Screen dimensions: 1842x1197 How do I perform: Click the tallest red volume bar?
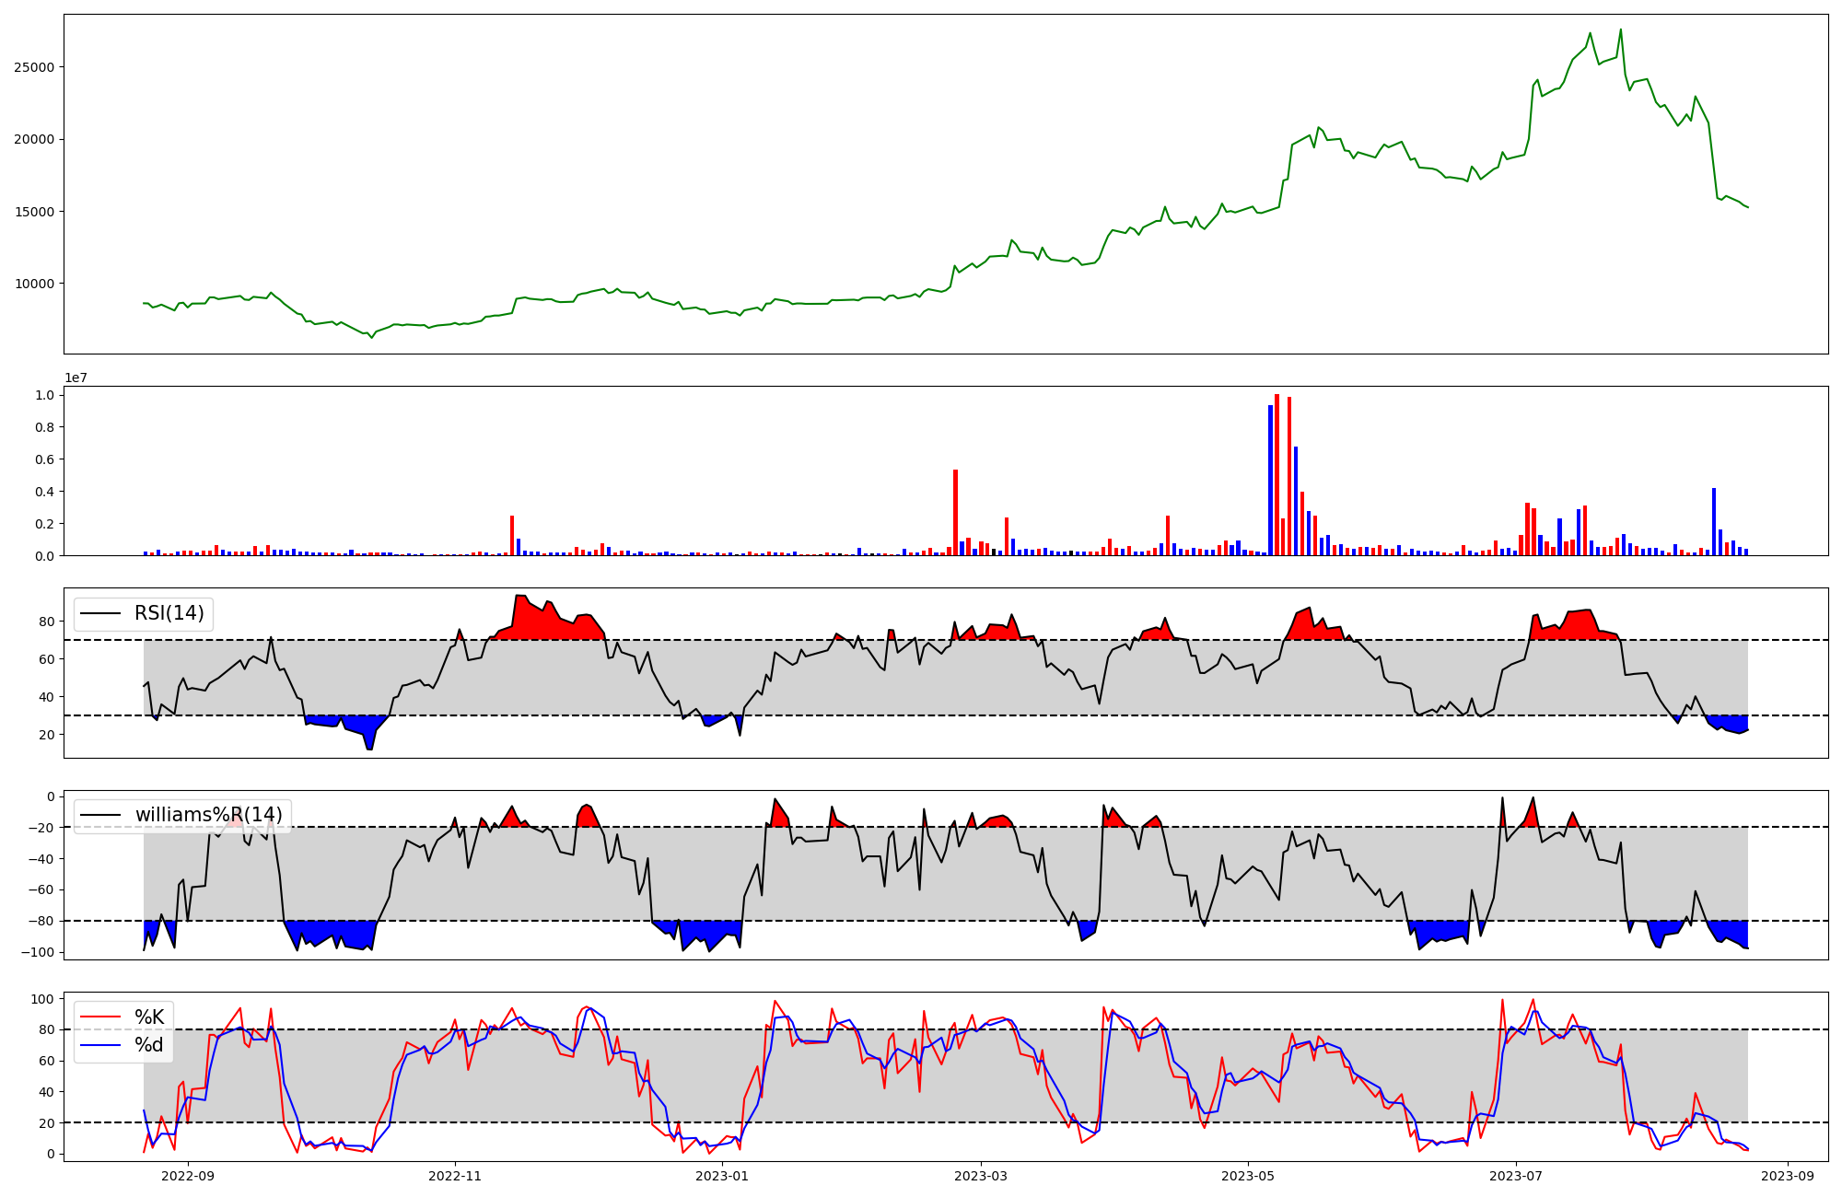point(1277,474)
